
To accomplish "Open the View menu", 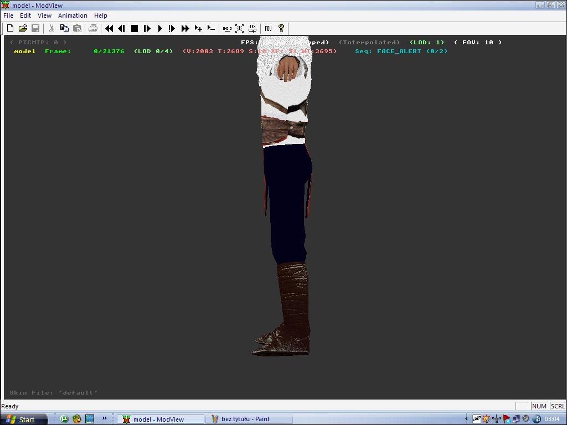I will [44, 15].
